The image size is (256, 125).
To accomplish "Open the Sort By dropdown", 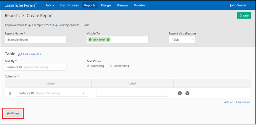I will click(36, 67).
